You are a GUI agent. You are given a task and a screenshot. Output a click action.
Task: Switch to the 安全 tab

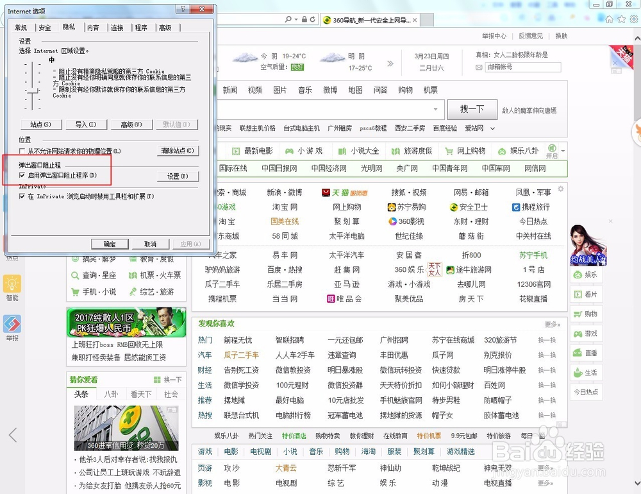tap(45, 28)
